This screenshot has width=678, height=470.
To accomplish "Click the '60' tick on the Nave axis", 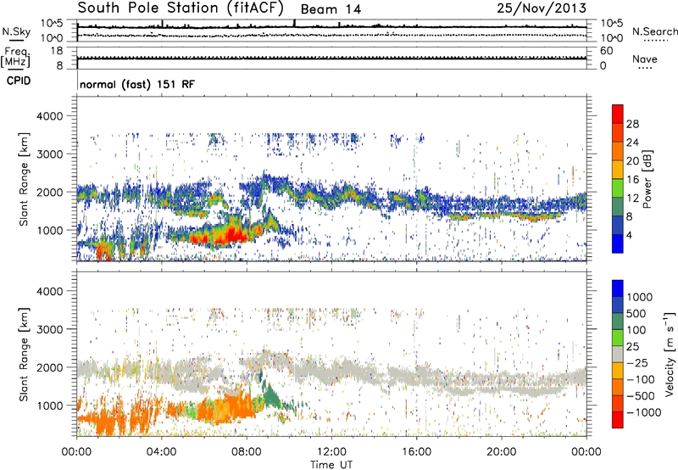I will click(x=606, y=51).
